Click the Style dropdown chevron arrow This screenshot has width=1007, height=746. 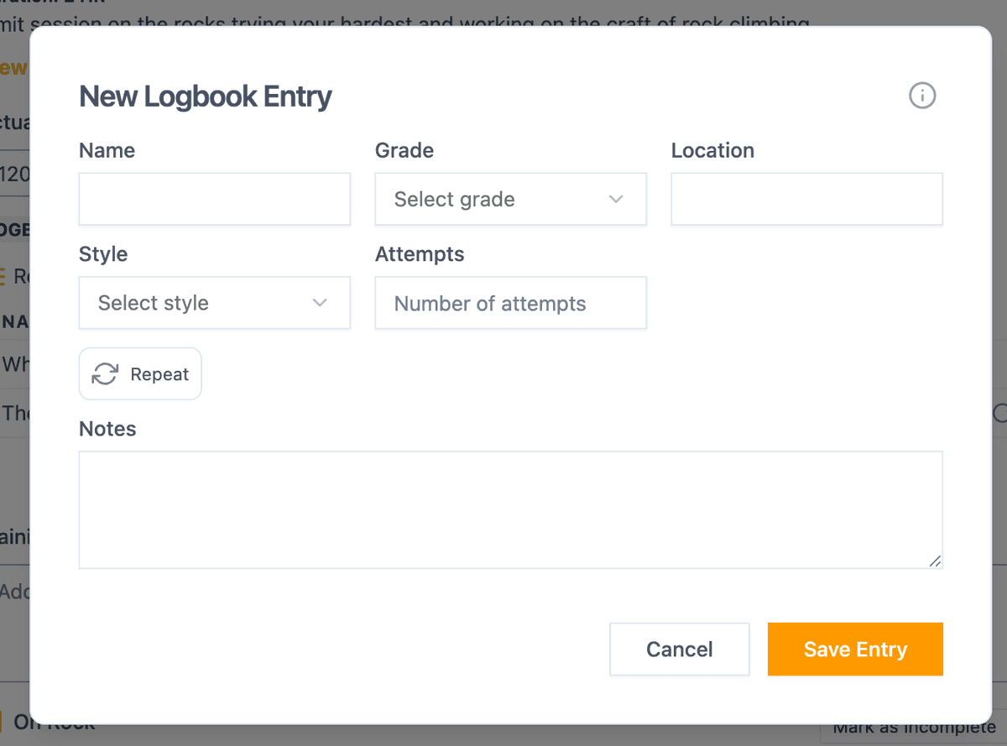[320, 303]
